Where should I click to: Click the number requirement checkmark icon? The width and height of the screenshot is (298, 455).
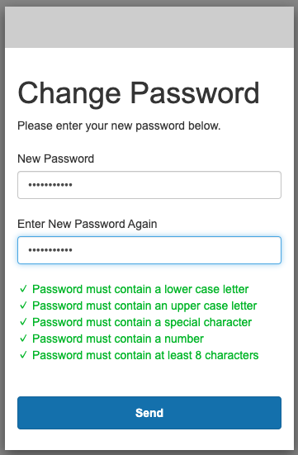click(23, 339)
